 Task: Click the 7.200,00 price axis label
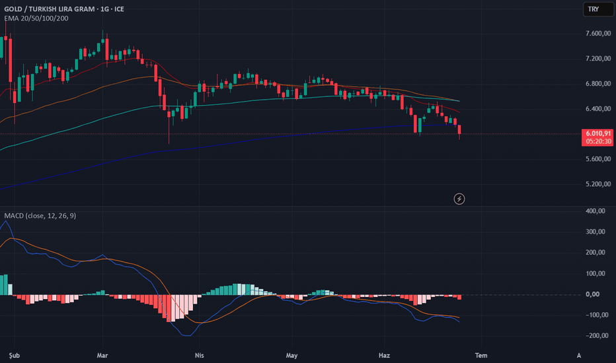[598, 59]
